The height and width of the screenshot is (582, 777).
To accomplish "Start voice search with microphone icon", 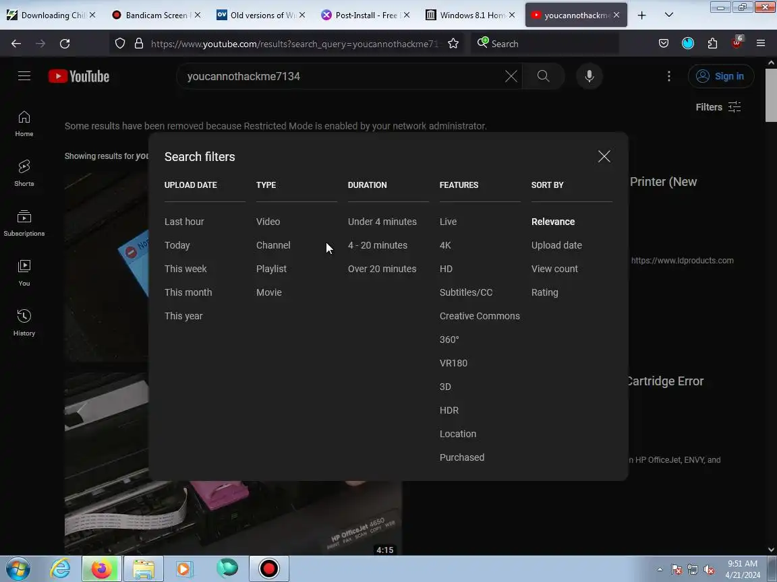I will coord(589,76).
